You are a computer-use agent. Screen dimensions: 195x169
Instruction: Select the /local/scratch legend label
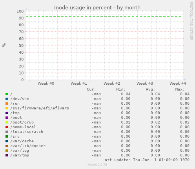[27, 132]
